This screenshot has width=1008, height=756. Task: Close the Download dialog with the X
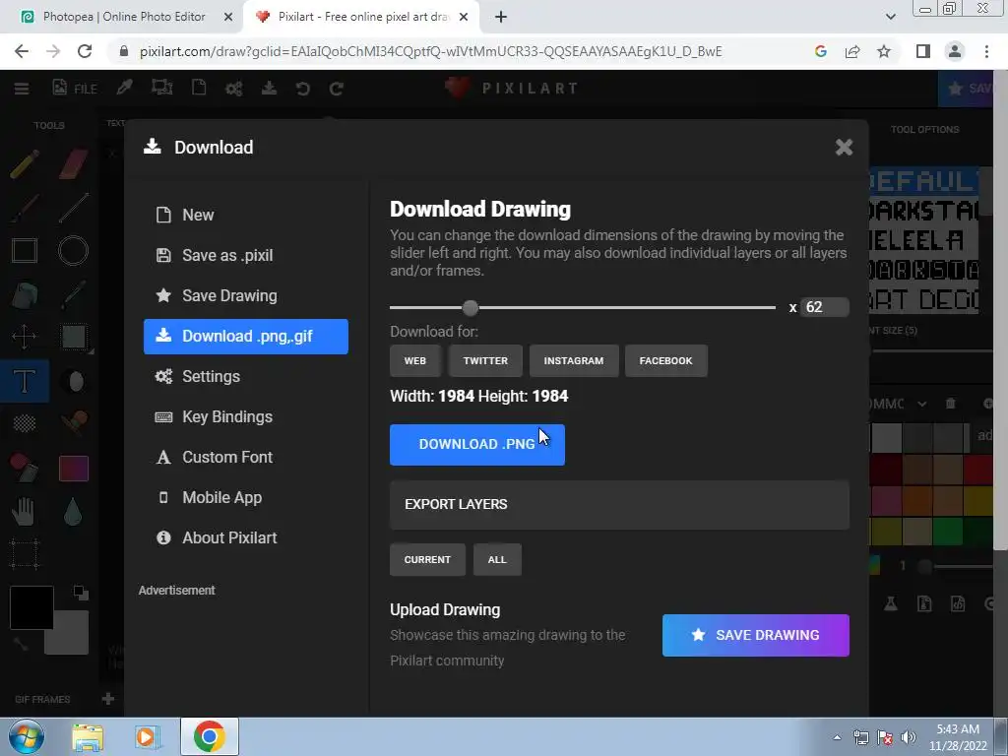(x=844, y=148)
